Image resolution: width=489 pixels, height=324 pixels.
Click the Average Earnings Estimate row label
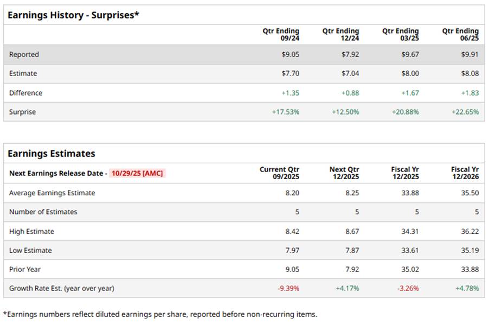pyautogui.click(x=52, y=193)
